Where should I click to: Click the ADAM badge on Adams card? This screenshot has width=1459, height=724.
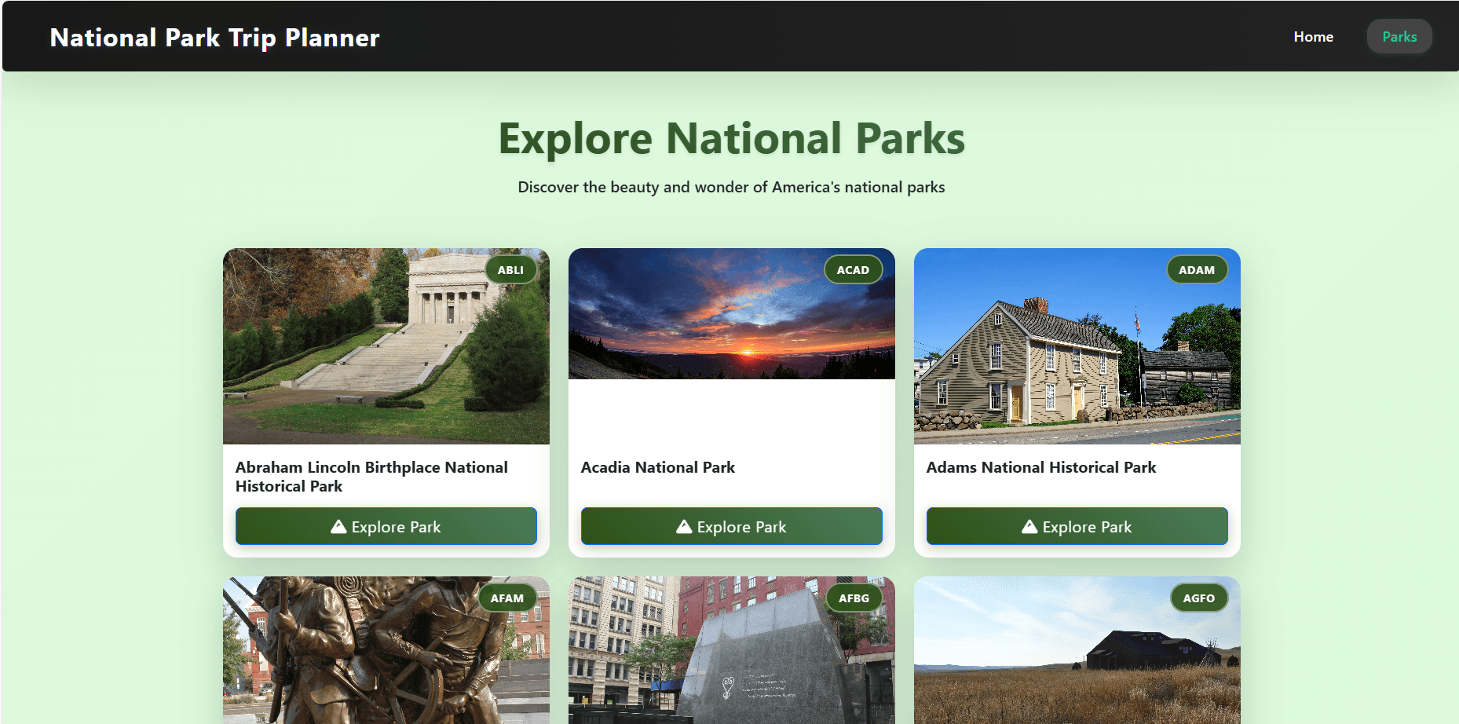pyautogui.click(x=1197, y=269)
